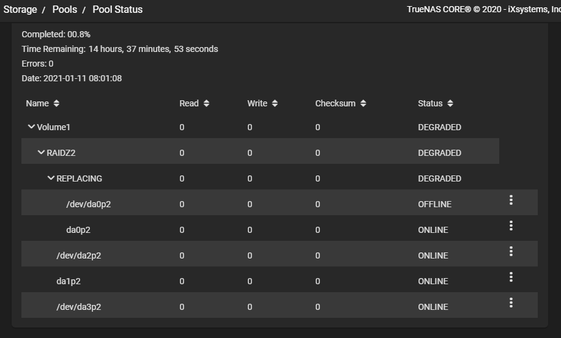Go to Storage in breadcrumb

tap(20, 9)
